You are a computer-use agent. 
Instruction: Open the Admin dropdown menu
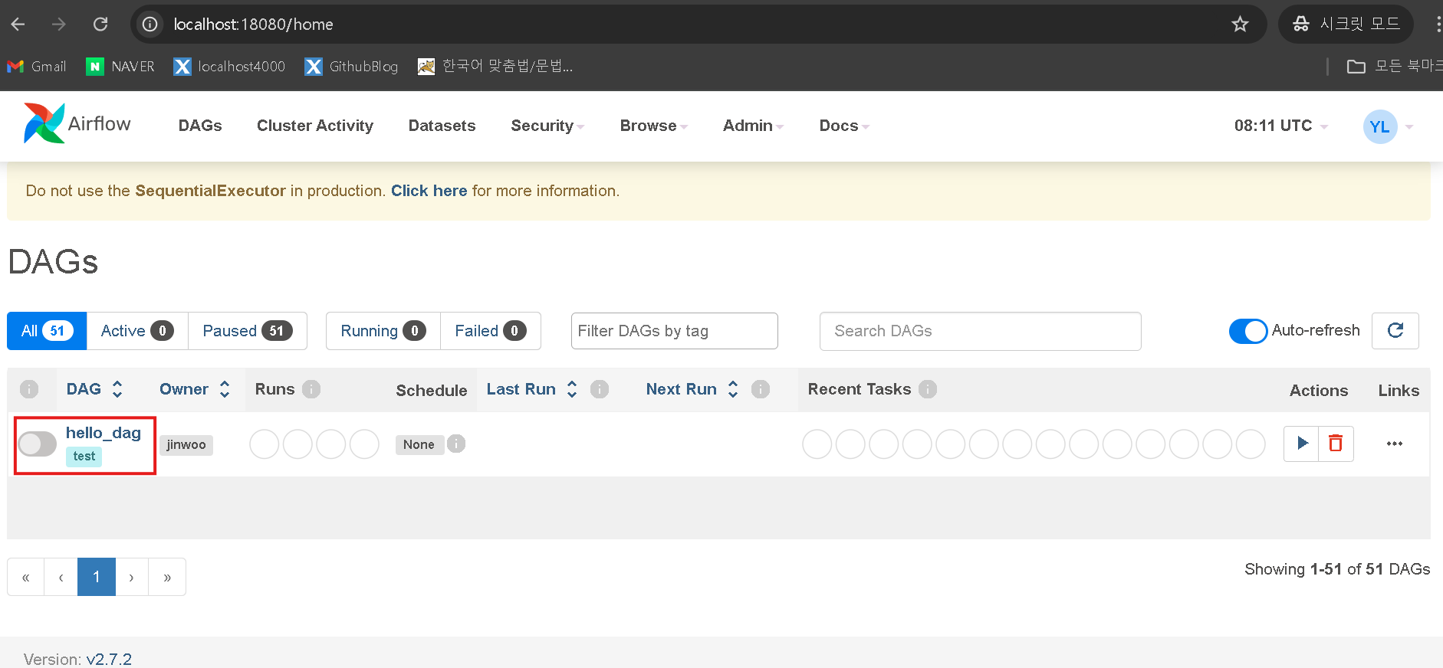752,126
